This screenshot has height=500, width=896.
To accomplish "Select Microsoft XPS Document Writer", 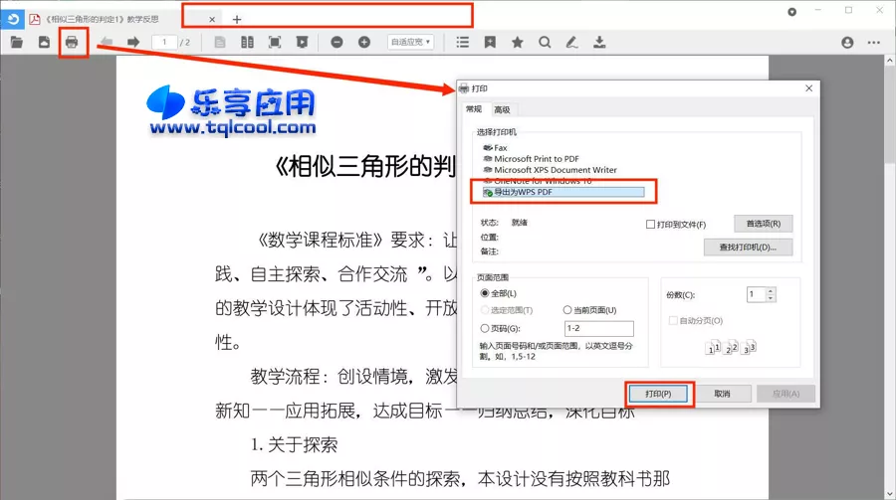I will point(550,170).
